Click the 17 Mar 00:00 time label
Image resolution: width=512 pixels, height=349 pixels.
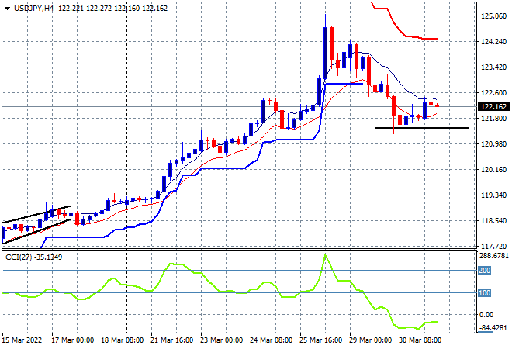coord(72,340)
